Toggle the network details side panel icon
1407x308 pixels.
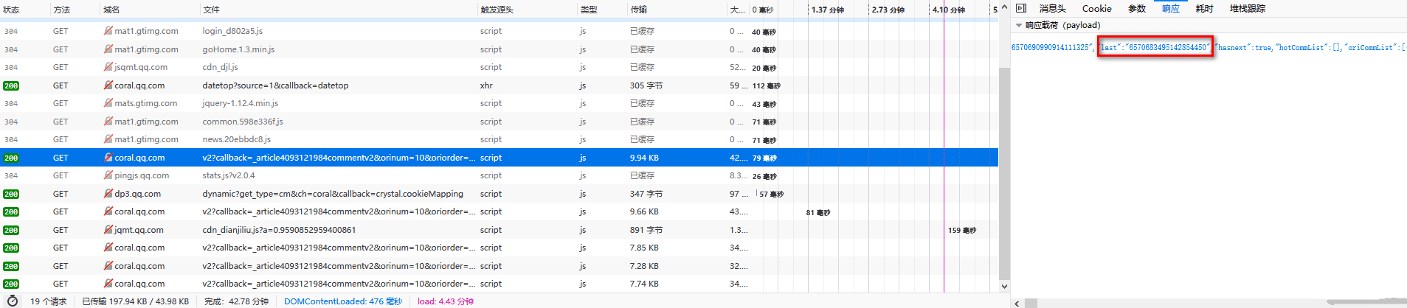point(1021,9)
